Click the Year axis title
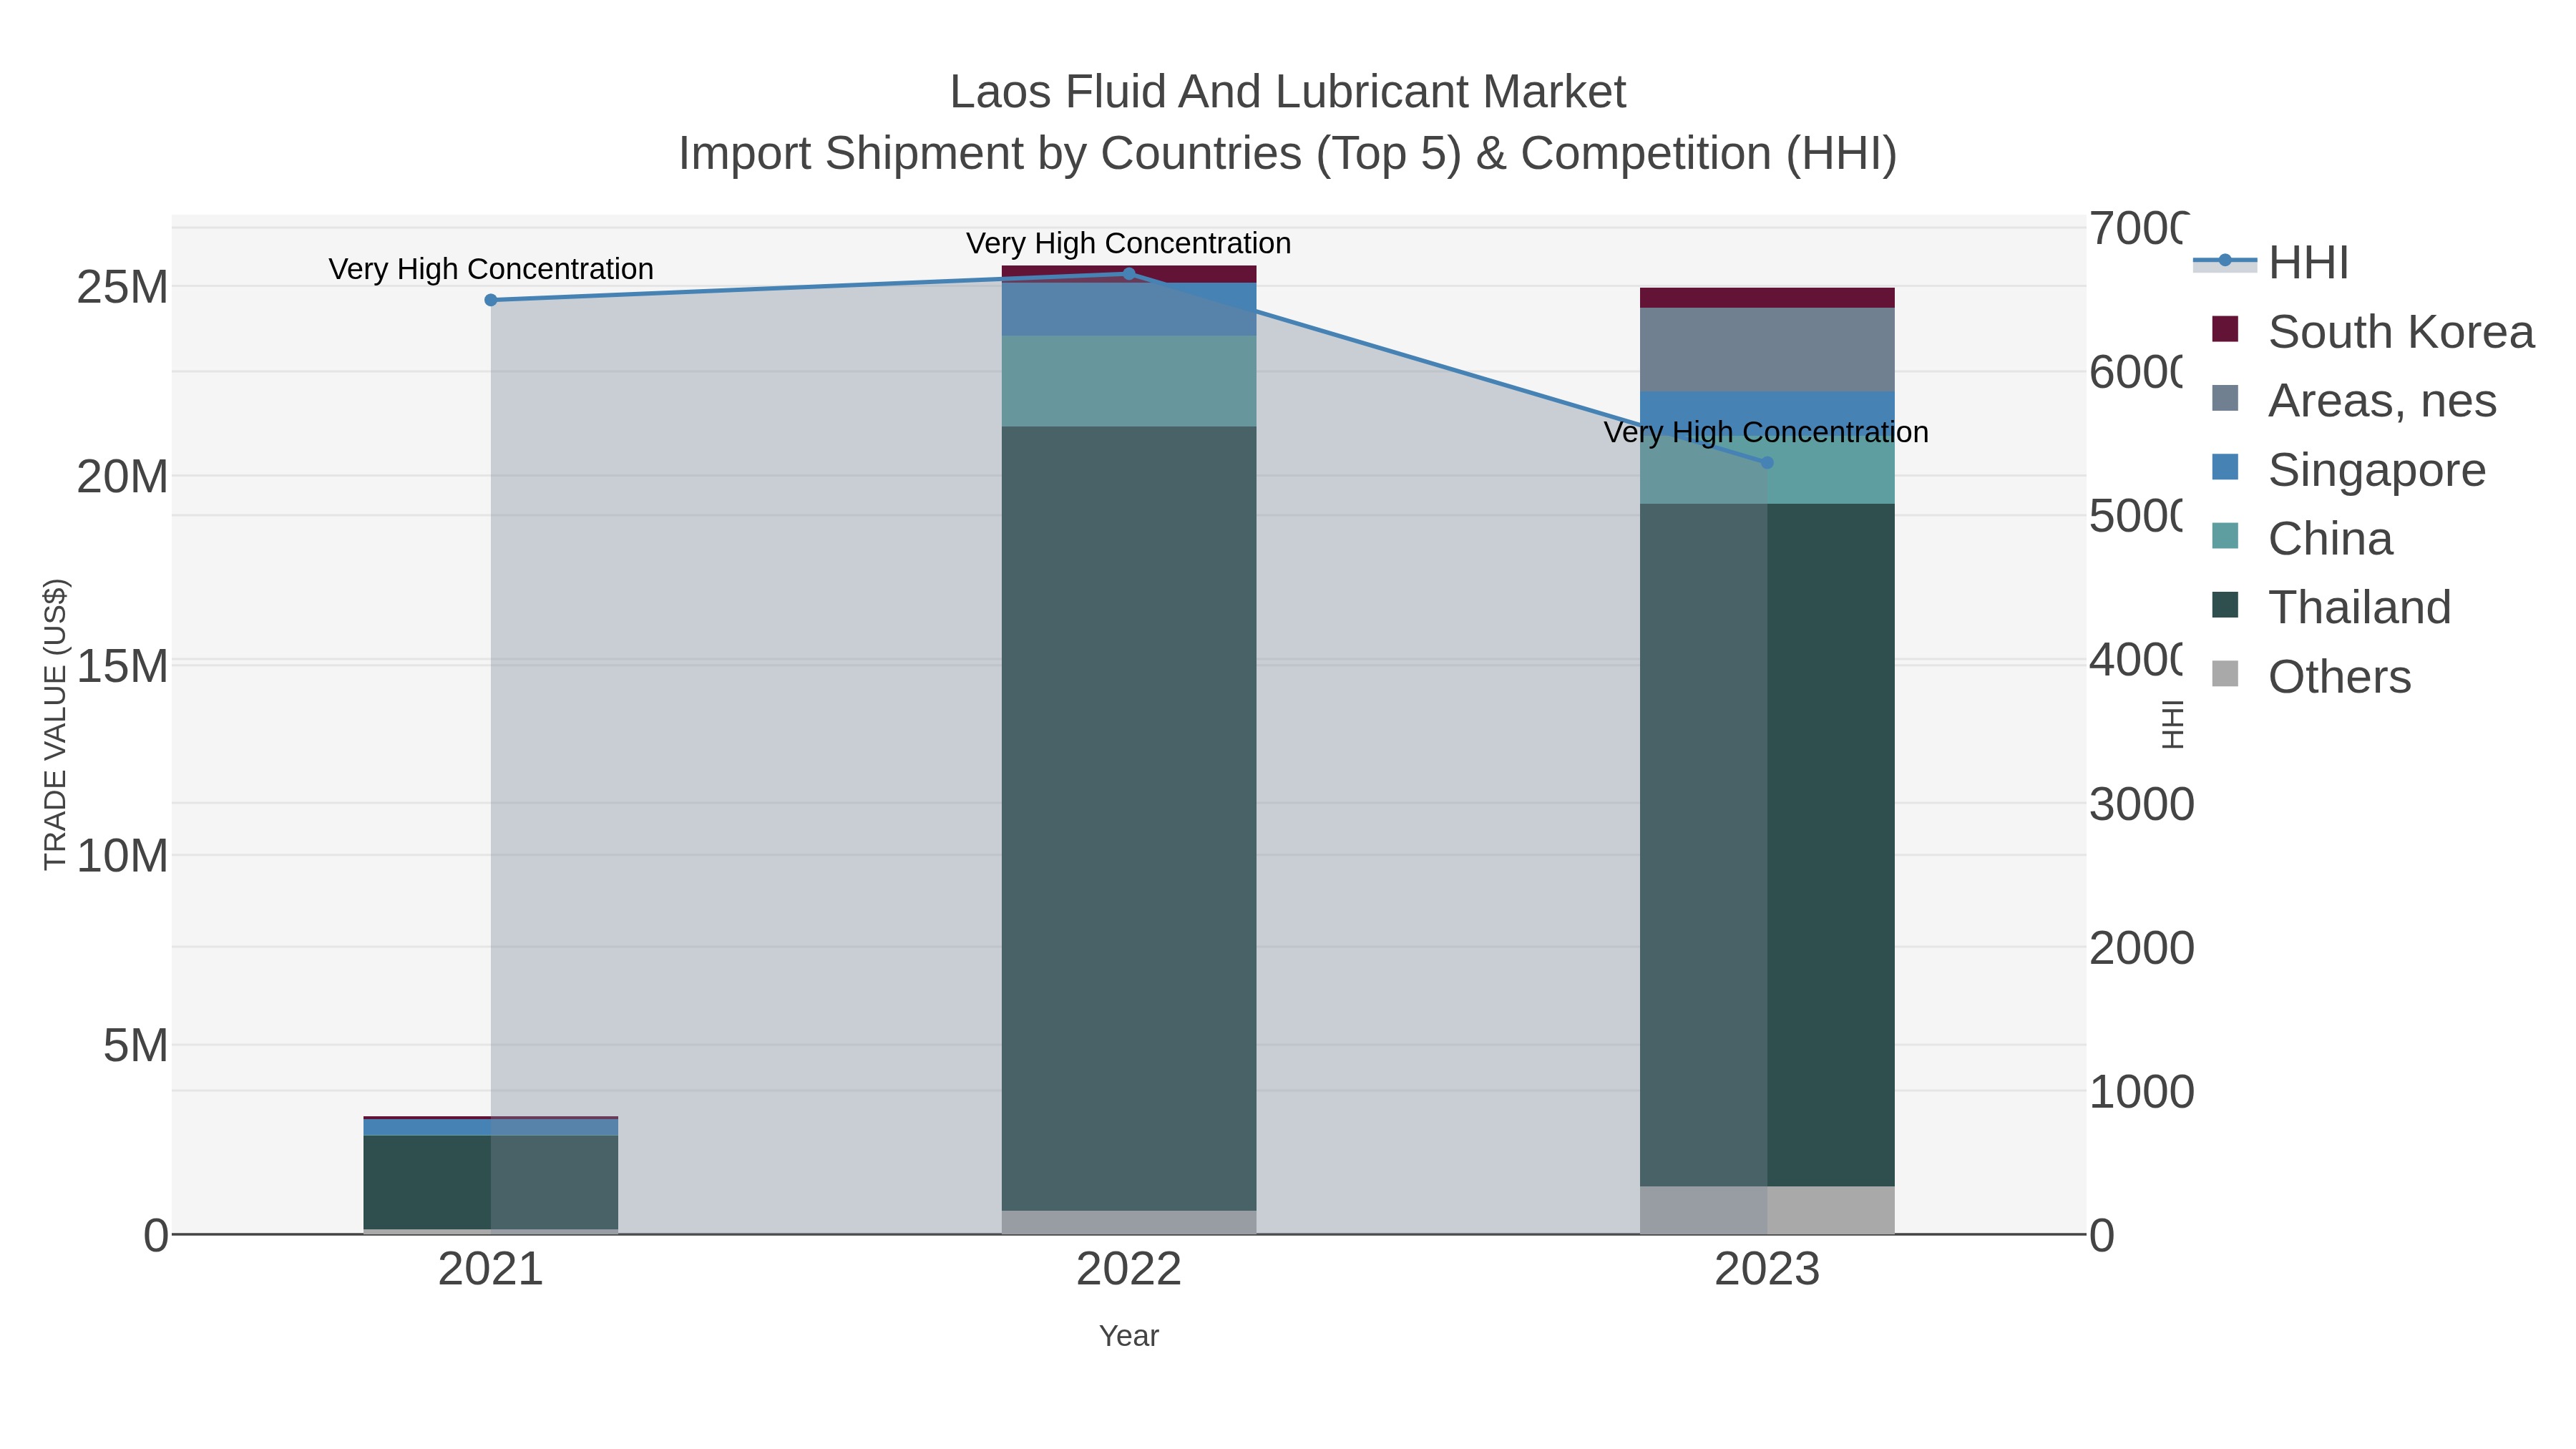 click(x=1129, y=1336)
